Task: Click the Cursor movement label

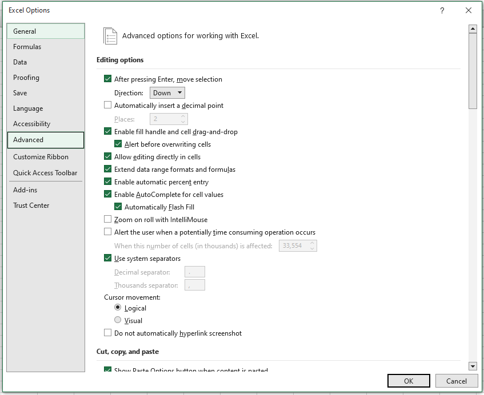Action: 133,297
